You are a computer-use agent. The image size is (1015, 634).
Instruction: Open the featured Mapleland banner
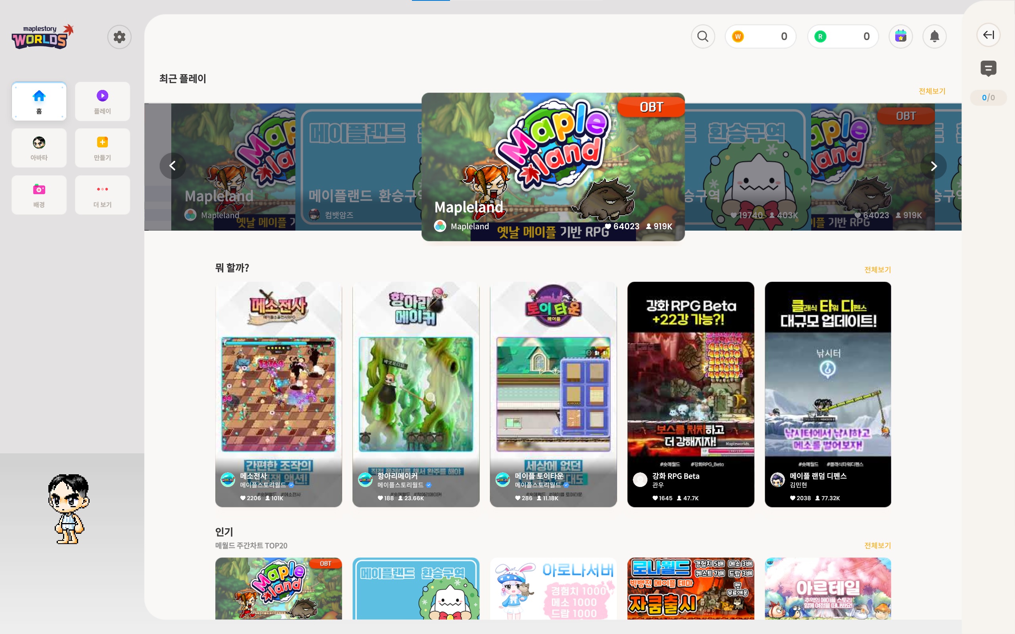(553, 167)
